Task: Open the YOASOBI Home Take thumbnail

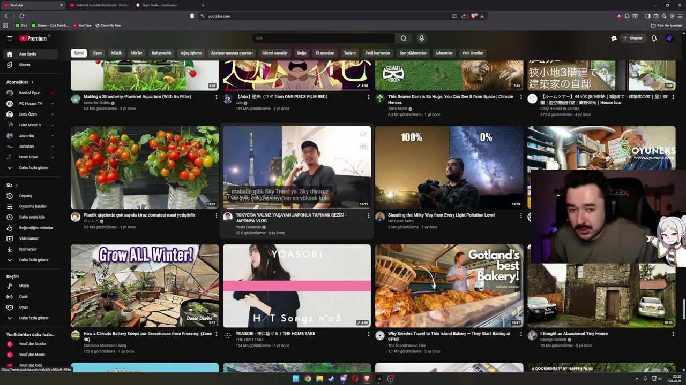Action: pyautogui.click(x=297, y=286)
